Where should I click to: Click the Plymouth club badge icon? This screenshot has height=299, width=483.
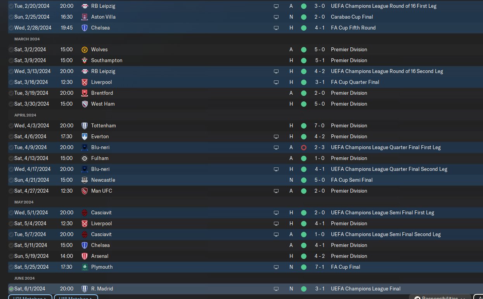[85, 267]
